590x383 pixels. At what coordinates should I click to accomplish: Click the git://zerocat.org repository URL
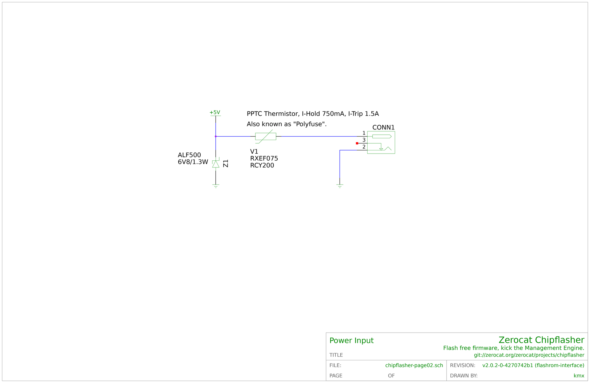click(529, 355)
